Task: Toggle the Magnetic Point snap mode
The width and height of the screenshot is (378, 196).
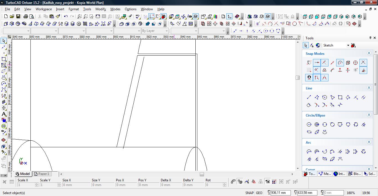Action: [309, 78]
